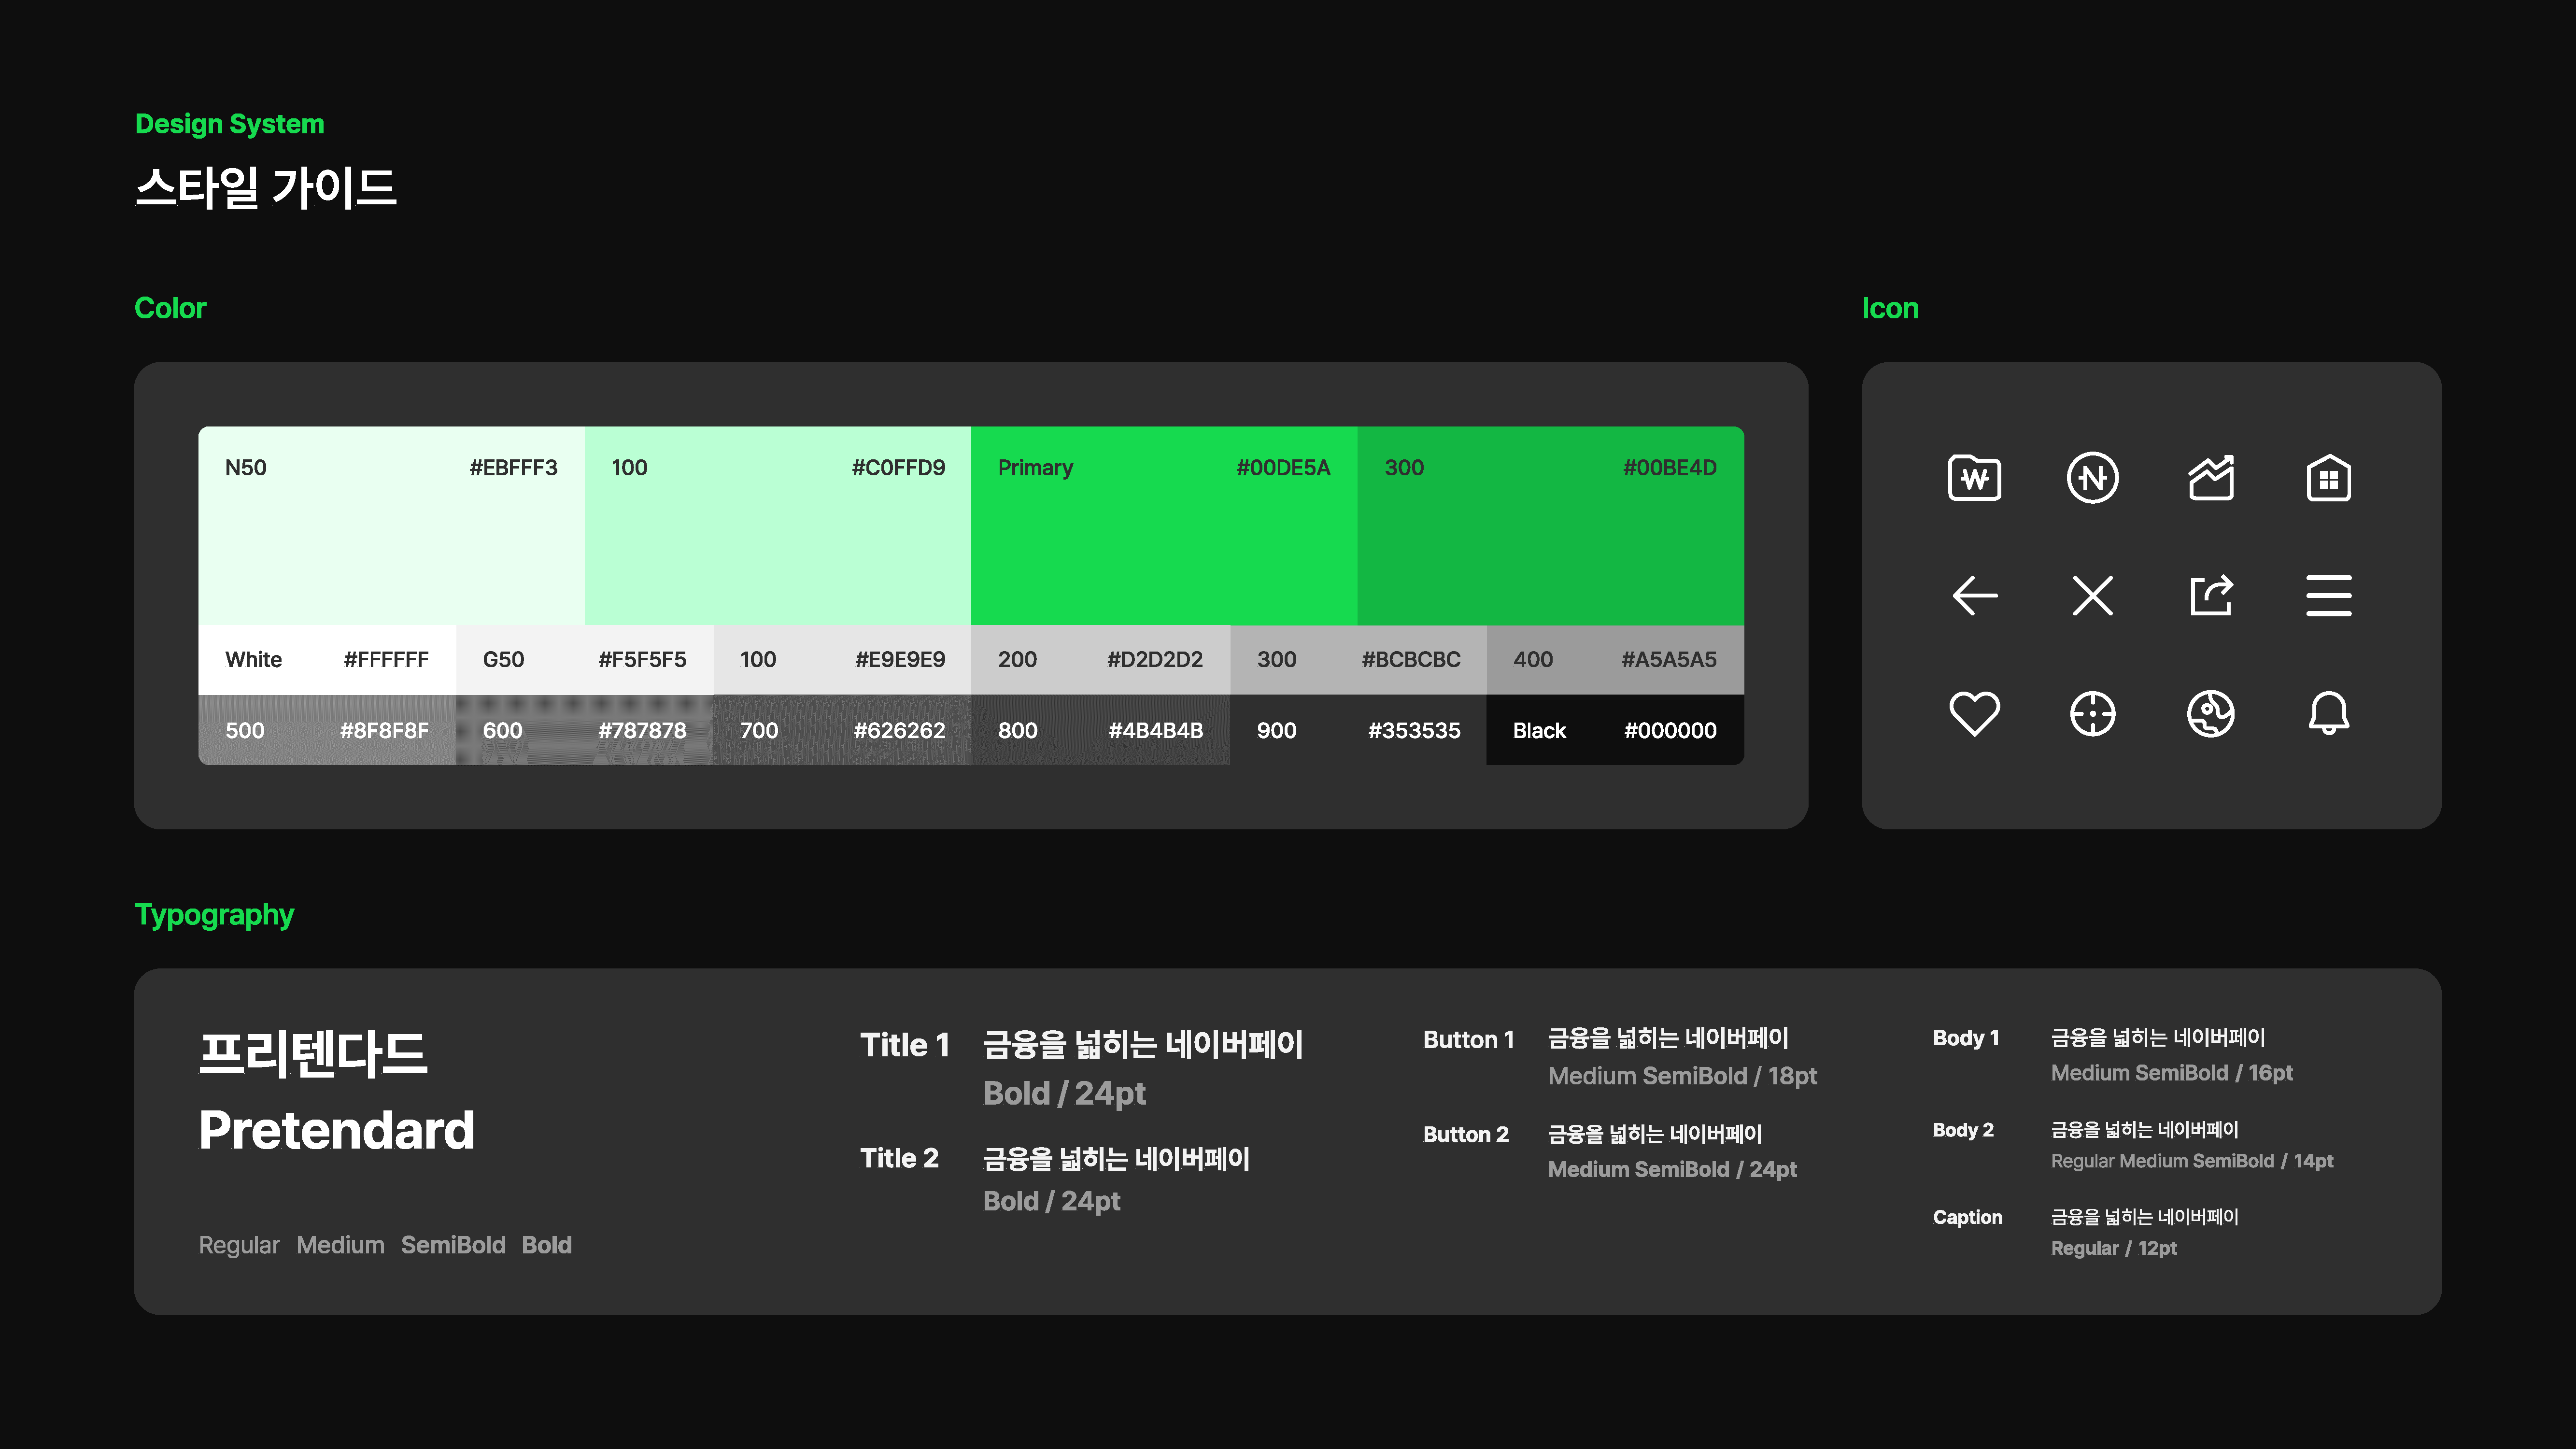Click the X close icon
This screenshot has width=2576, height=1449.
[x=2092, y=596]
